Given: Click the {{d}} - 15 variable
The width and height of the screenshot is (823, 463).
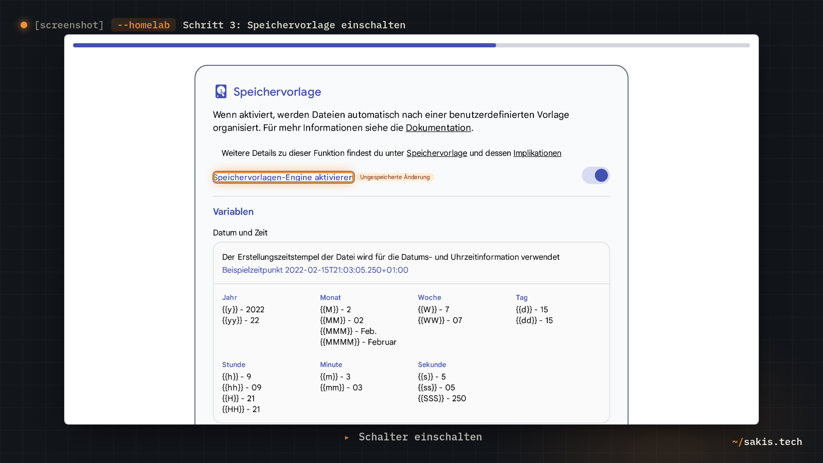Looking at the screenshot, I should click(532, 310).
